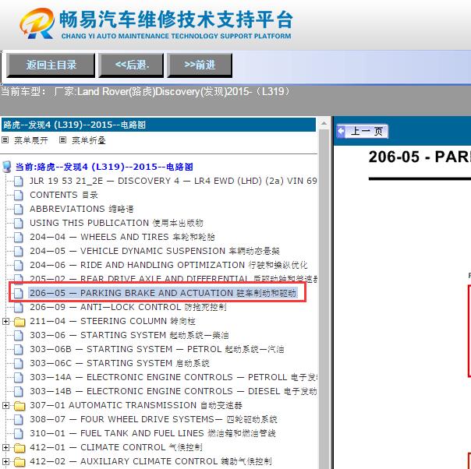Click the page icon beside ABBREVIATIONS
The height and width of the screenshot is (469, 471).
[x=19, y=209]
